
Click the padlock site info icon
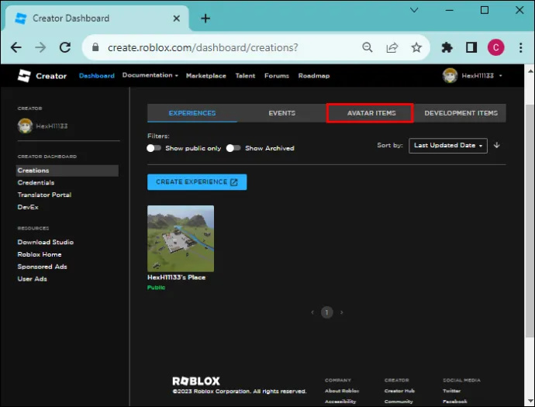[95, 47]
